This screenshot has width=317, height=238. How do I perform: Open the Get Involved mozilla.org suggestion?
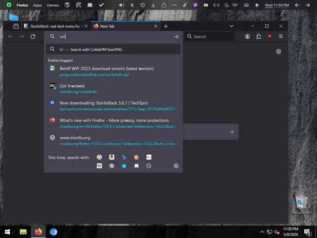[113, 89]
